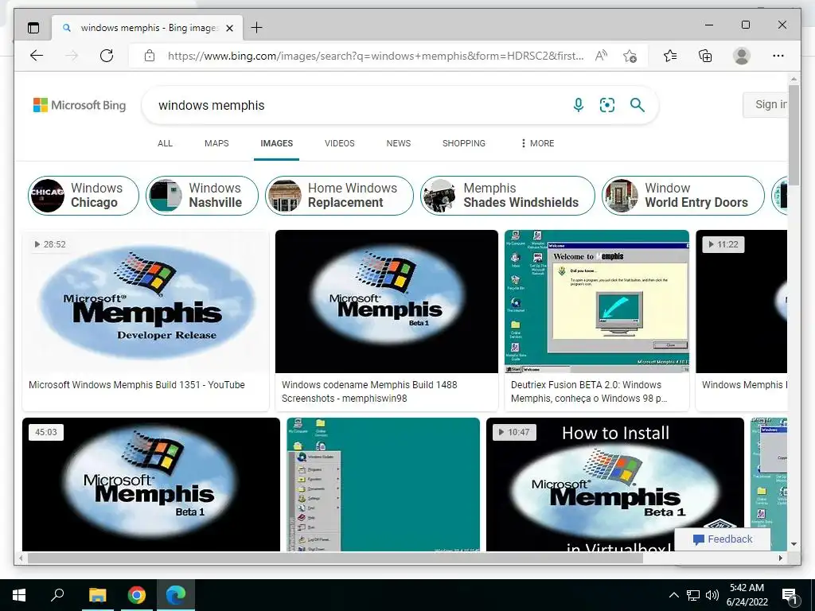Open the notification center

tap(789, 595)
